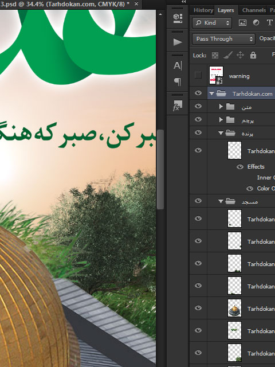Close the 3.psd document tab
Image resolution: width=275 pixels, height=367 pixels.
tap(136, 4)
